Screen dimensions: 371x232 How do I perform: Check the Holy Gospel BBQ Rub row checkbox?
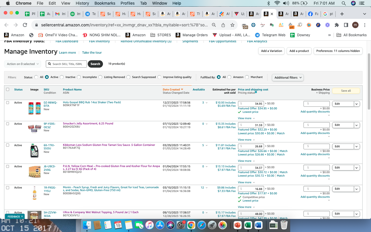pyautogui.click(x=8, y=102)
